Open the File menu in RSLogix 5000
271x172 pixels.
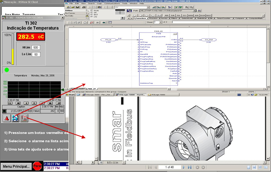tap(71, 3)
